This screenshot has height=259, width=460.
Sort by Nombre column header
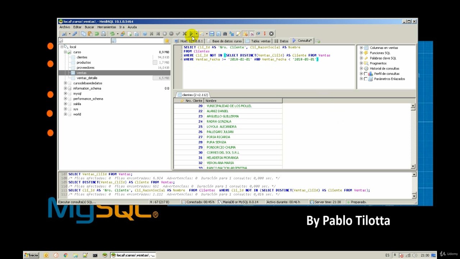point(243,101)
